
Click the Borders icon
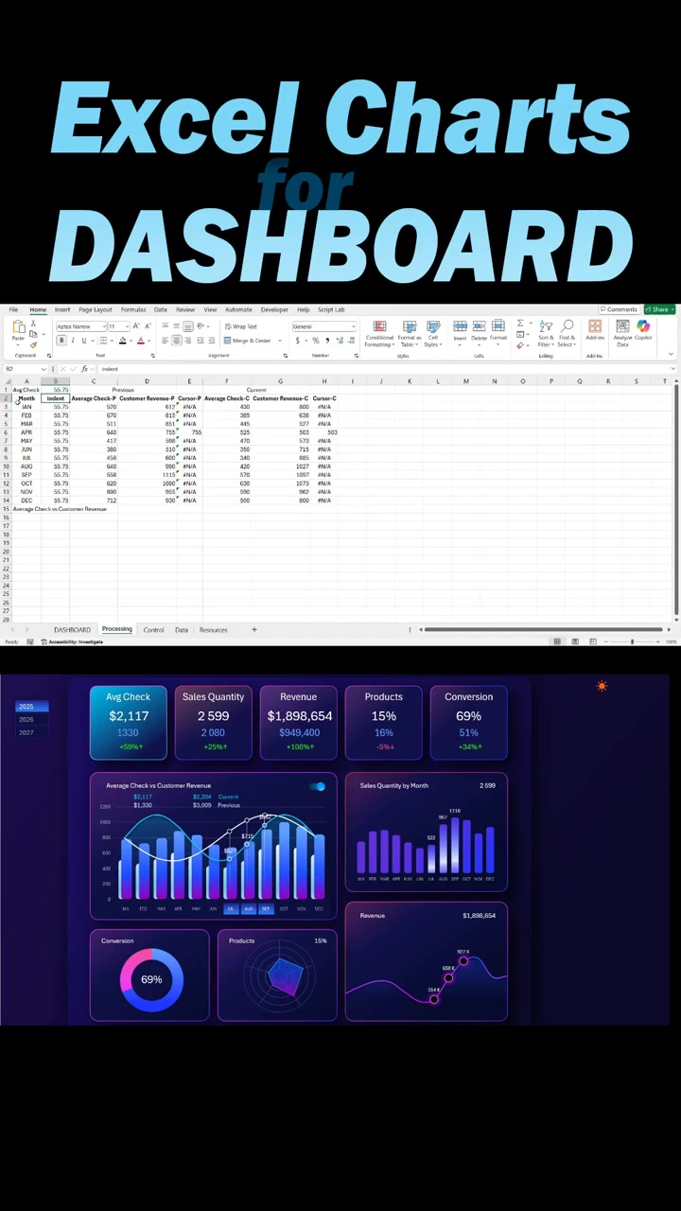[103, 340]
